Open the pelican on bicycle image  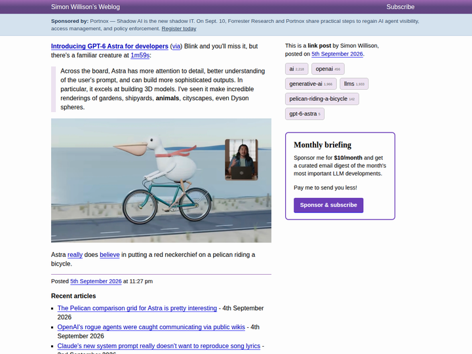pyautogui.click(x=161, y=180)
